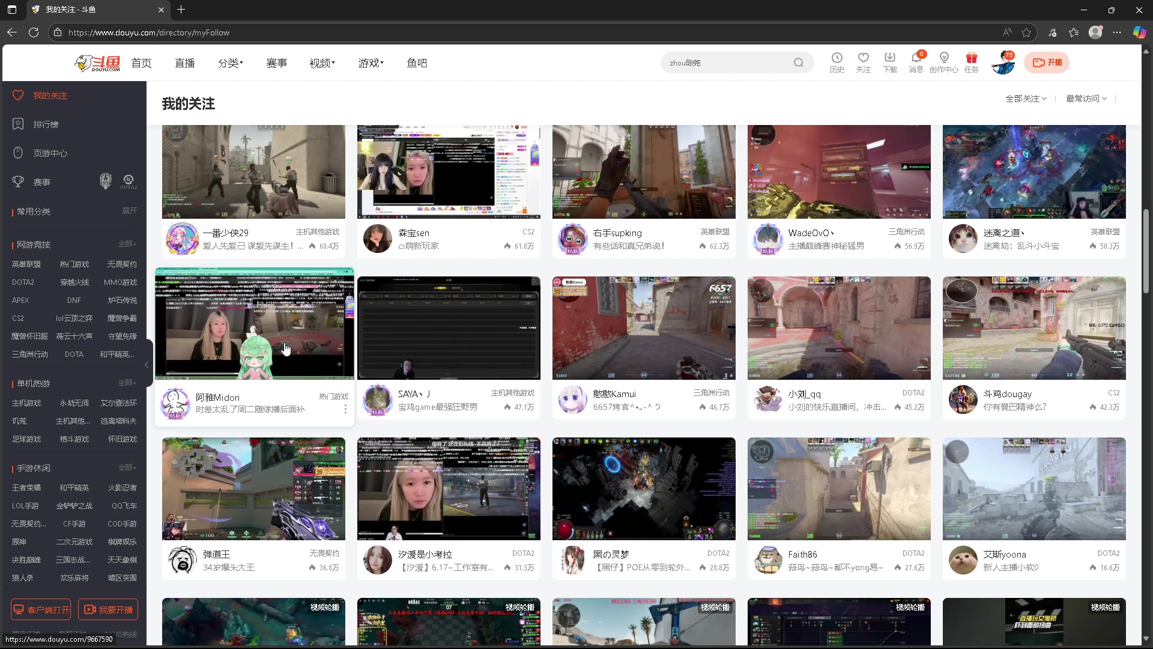The height and width of the screenshot is (649, 1153).
Task: Show all 网游竞技 categories
Action: pyautogui.click(x=127, y=244)
